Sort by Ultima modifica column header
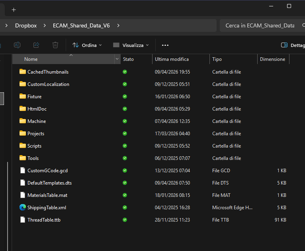 pos(172,59)
